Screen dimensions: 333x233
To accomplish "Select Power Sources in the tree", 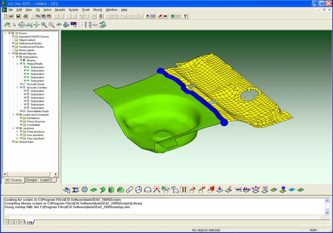I will tap(36, 121).
